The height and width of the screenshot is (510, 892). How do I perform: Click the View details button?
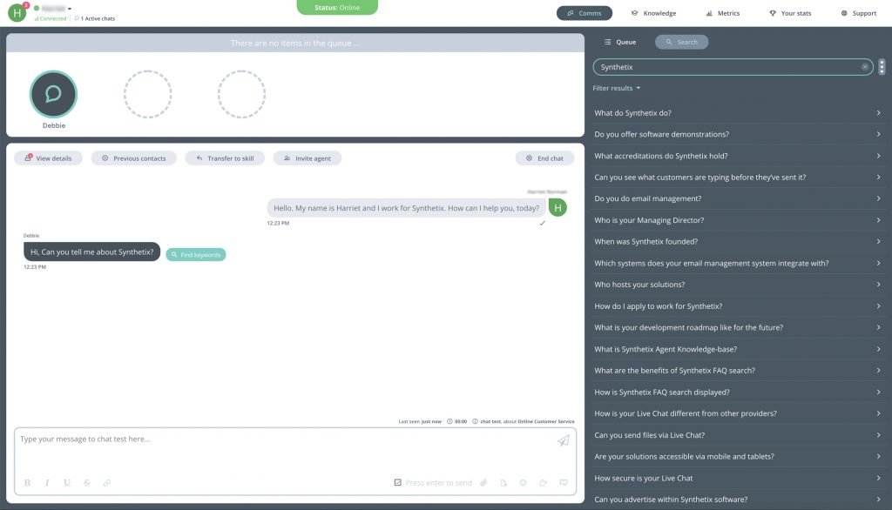click(49, 158)
